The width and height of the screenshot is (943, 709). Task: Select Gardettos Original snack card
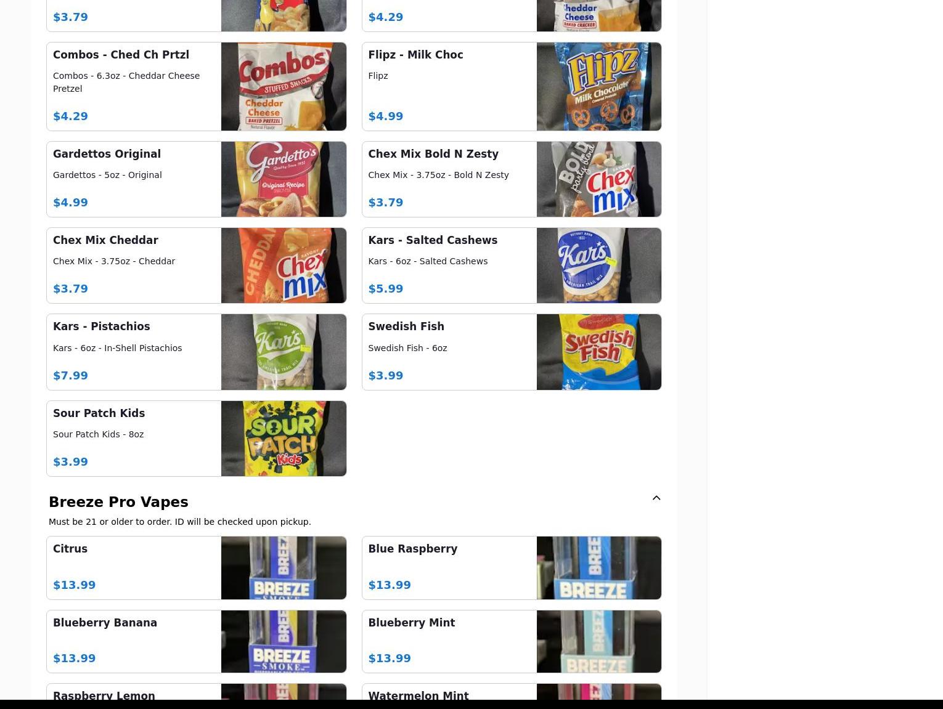click(196, 179)
